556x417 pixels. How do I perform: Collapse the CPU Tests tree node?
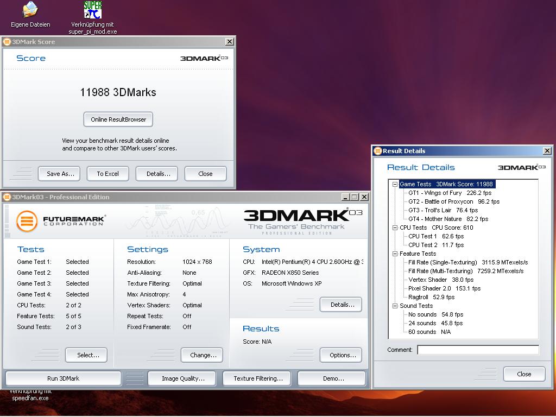click(395, 228)
